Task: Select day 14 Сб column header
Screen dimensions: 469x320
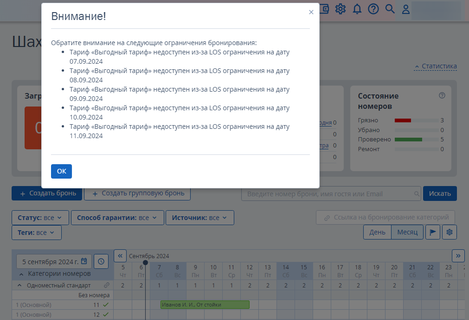Action: [x=286, y=271]
